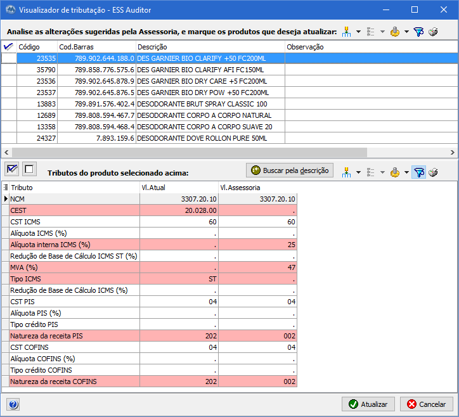Click the lower toolbar stamp icon
This screenshot has width=459, height=417.
click(394, 172)
